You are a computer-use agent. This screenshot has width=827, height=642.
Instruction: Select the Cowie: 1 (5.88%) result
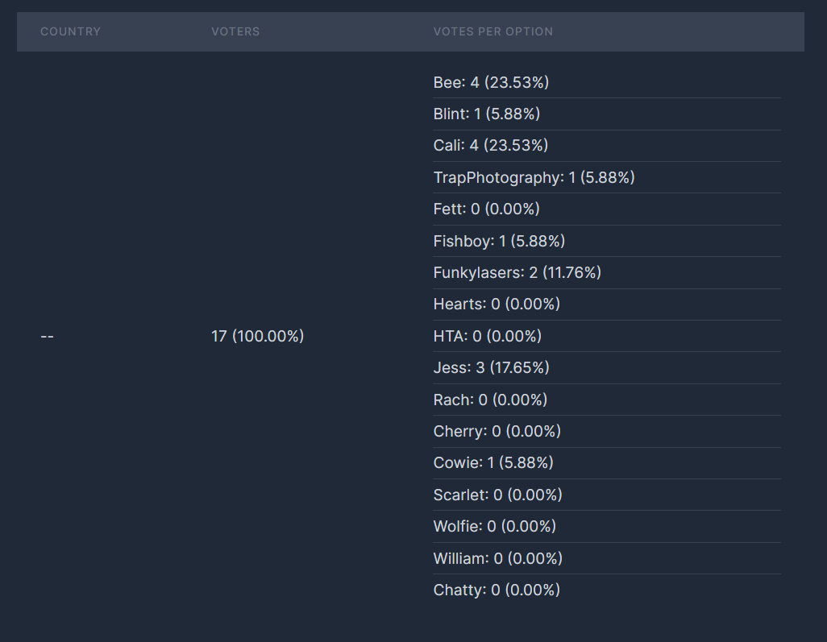[493, 463]
